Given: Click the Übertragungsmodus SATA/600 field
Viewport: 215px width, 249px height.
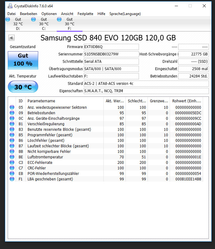Looking at the screenshot, I should tap(111, 69).
